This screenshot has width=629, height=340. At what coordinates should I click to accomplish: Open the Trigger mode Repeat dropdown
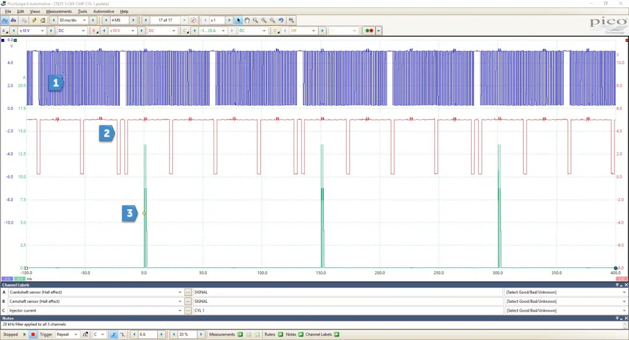[76, 335]
